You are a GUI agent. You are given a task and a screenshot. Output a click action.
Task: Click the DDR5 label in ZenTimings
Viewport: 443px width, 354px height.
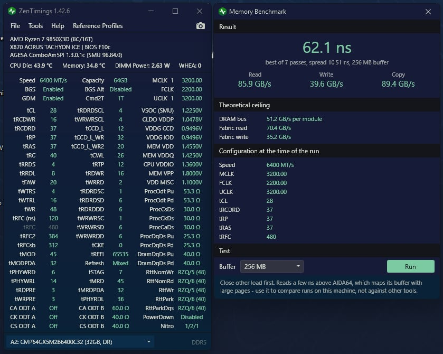(199, 342)
